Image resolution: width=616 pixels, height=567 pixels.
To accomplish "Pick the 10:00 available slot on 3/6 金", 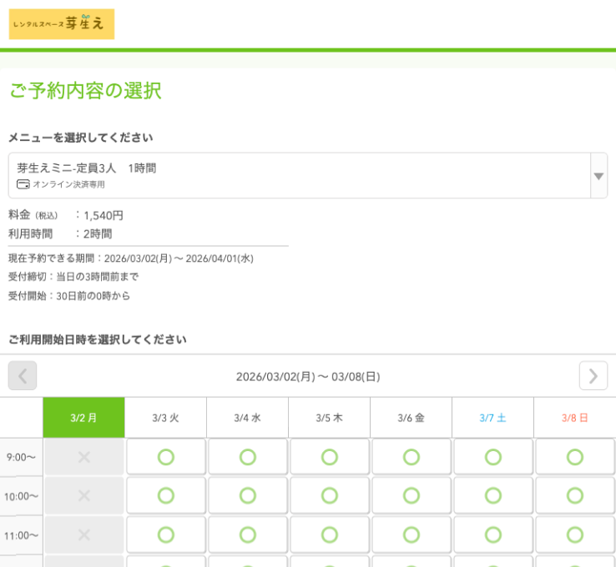I will pyautogui.click(x=411, y=496).
